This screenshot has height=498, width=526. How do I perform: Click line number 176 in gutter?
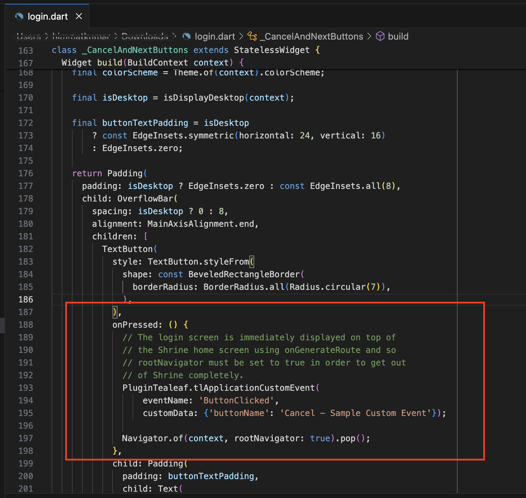pos(26,173)
